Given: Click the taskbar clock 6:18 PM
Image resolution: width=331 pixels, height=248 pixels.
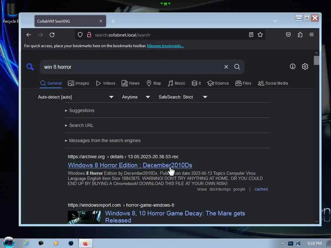Looking at the screenshot, I should [x=315, y=243].
